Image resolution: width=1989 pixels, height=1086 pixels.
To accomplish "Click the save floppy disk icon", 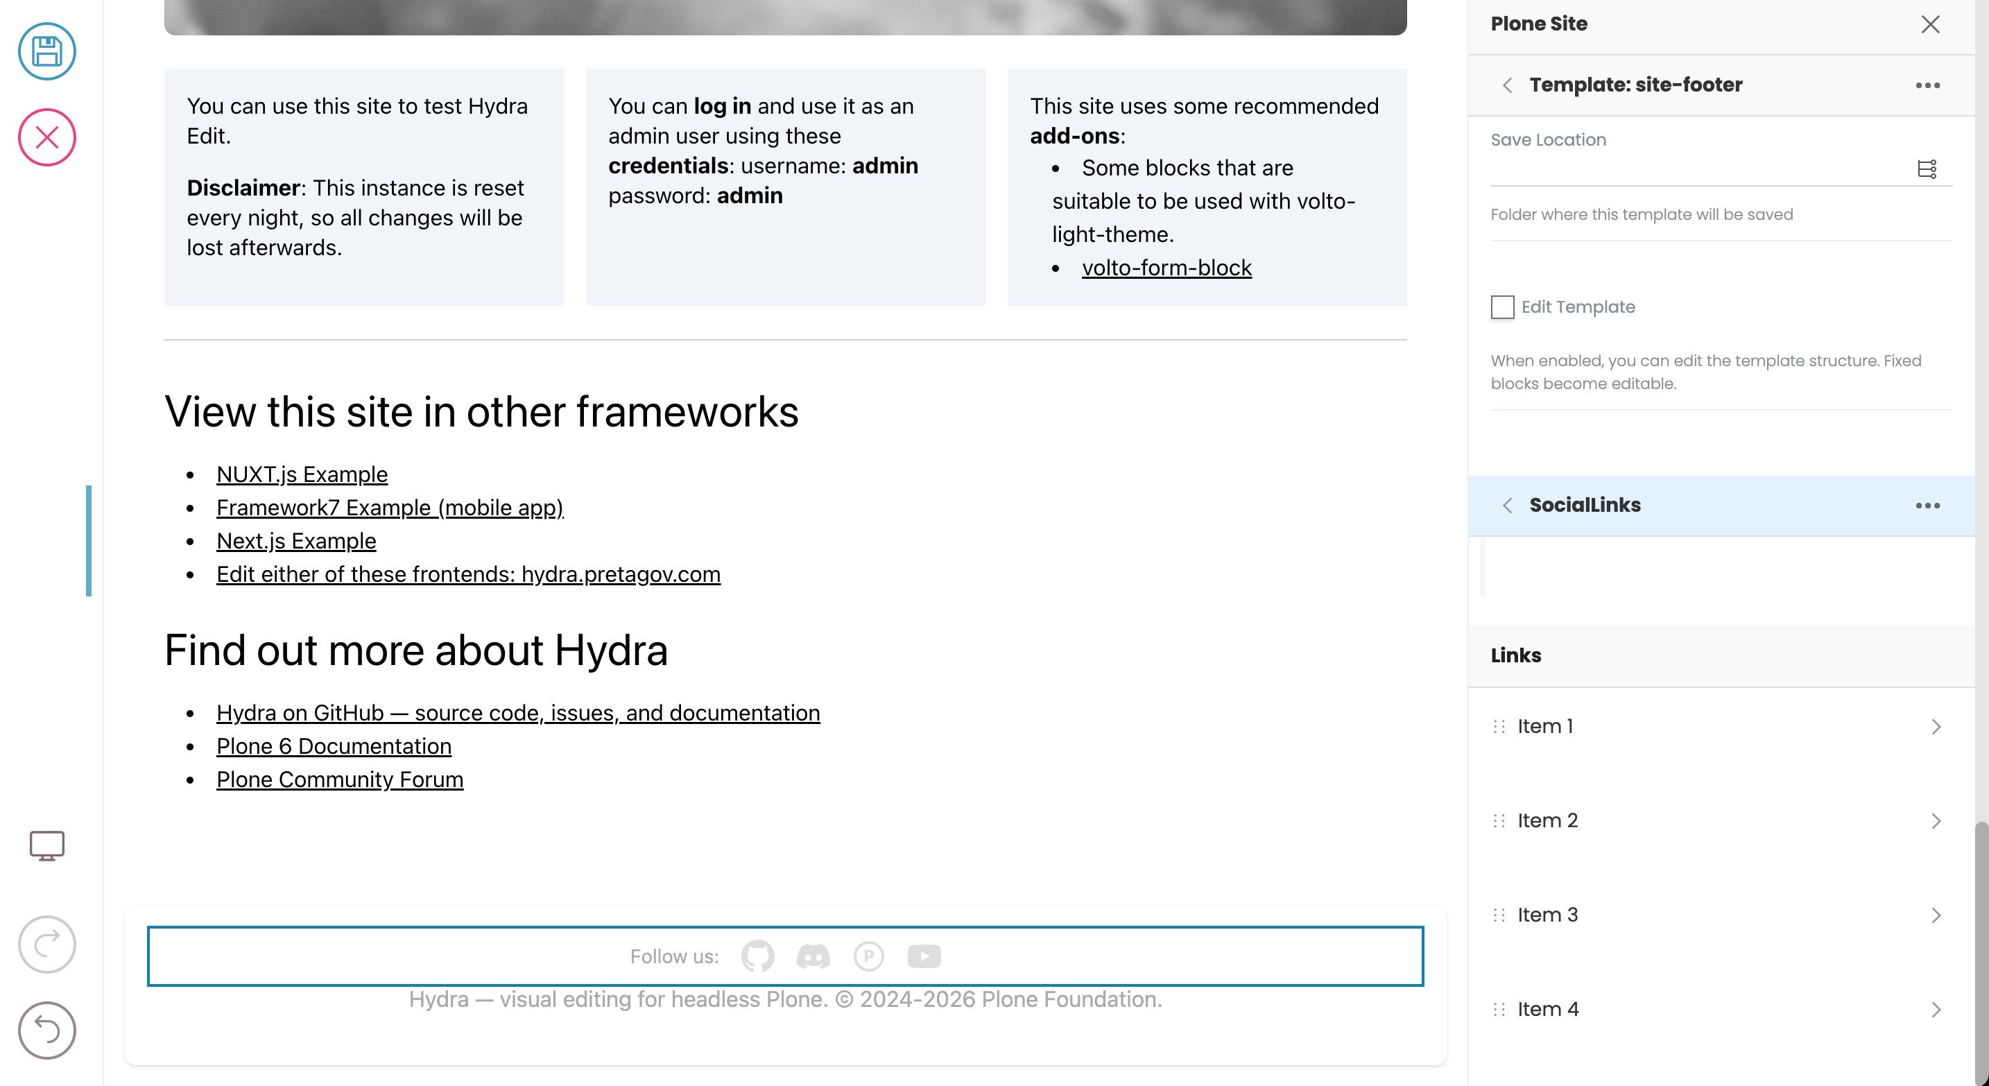I will [47, 52].
